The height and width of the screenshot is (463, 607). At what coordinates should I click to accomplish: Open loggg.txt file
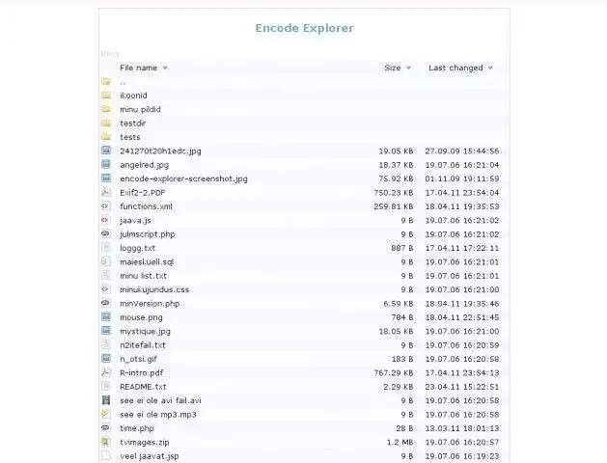tap(137, 248)
